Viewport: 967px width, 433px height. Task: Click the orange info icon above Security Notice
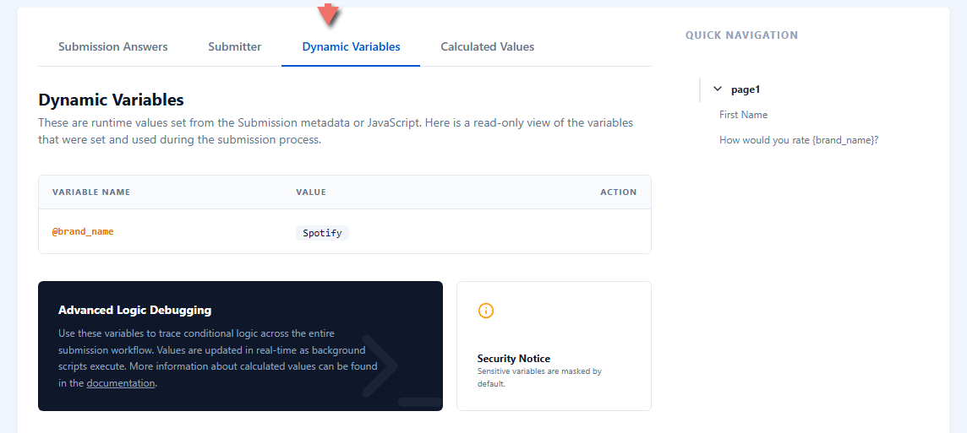486,311
